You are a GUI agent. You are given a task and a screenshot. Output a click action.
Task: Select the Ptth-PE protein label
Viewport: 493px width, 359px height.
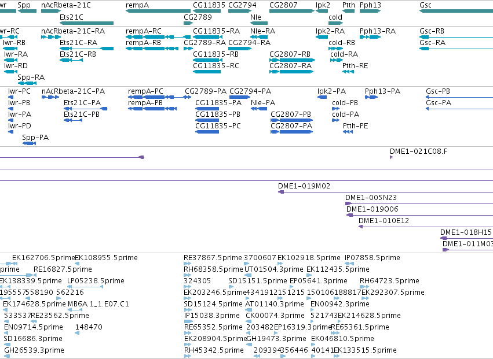coord(355,126)
